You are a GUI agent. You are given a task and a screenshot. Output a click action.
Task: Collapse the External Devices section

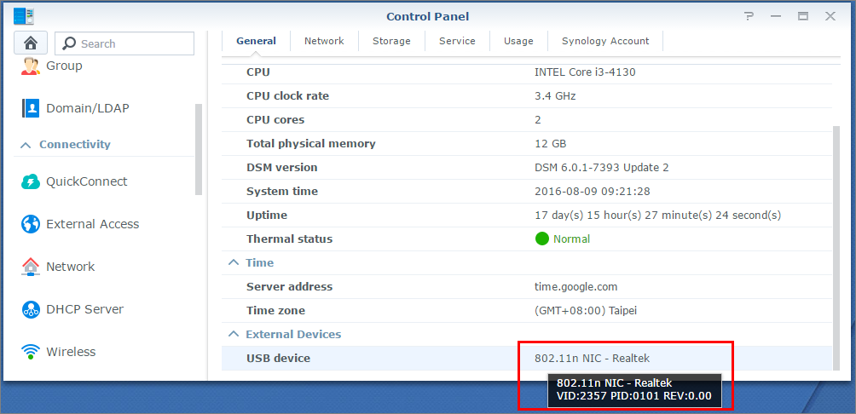233,334
